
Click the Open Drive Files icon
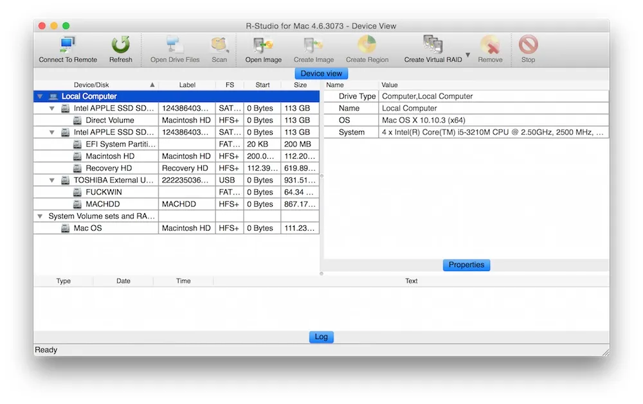coord(175,46)
